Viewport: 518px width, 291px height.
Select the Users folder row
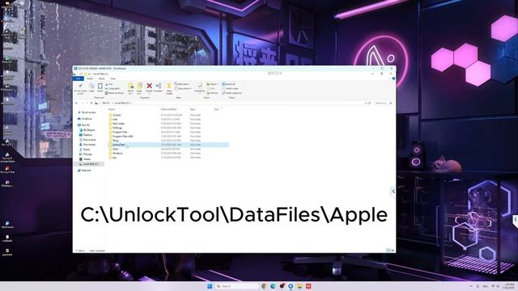[x=168, y=149]
